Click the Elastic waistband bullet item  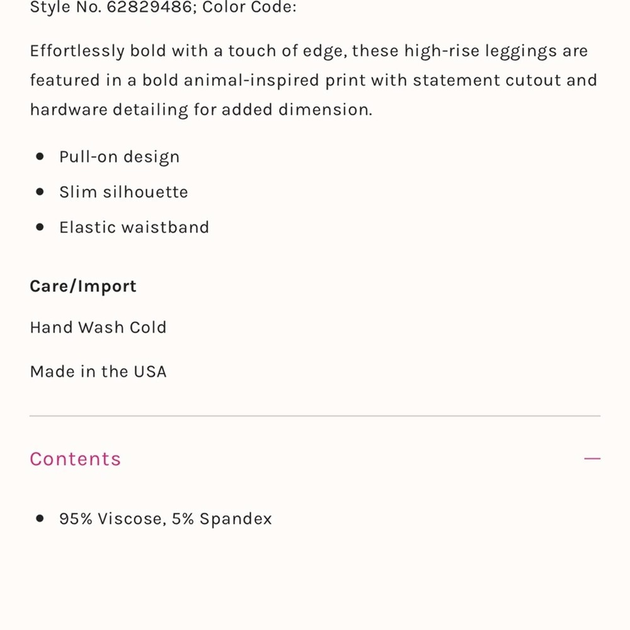point(134,227)
